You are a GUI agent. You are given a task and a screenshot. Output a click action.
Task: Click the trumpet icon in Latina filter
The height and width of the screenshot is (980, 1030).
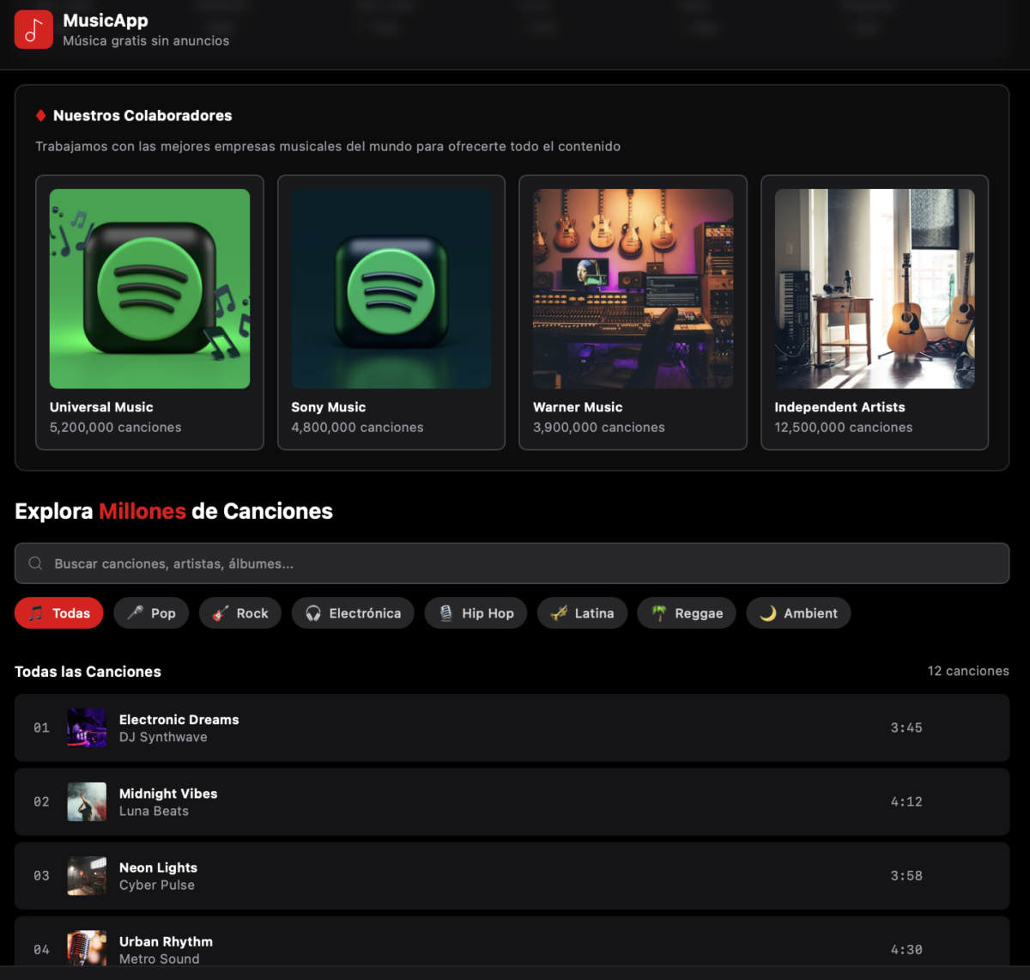point(559,613)
